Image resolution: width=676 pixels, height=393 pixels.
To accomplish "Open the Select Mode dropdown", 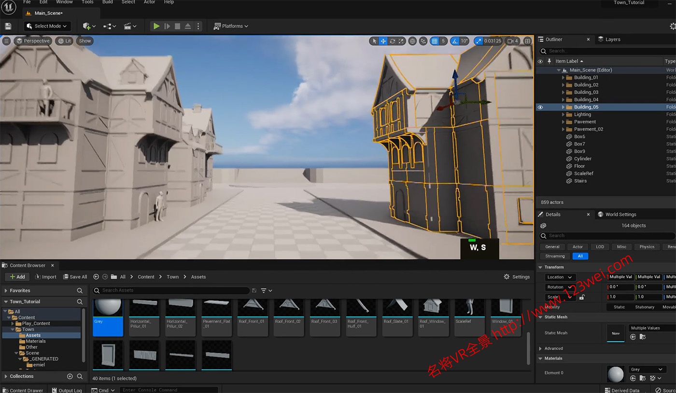I will tap(47, 26).
